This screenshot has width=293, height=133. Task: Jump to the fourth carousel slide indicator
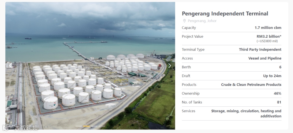click(102, 126)
